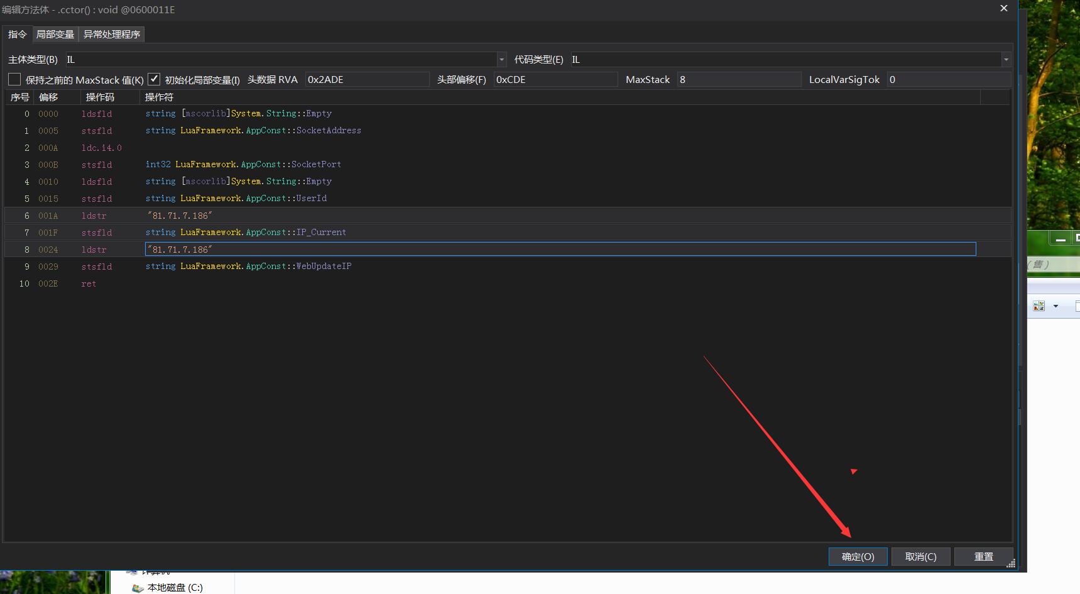Click the view-mode thumbnails icon in Explorer
Image resolution: width=1080 pixels, height=594 pixels.
coord(1039,306)
